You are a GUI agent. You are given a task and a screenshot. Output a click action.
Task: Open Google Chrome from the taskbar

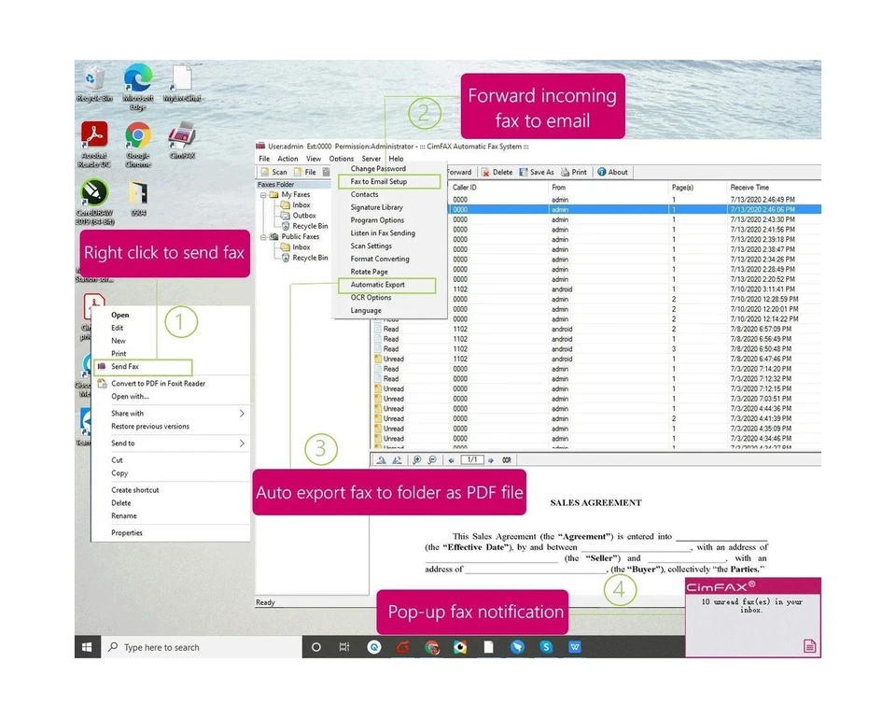click(x=432, y=647)
